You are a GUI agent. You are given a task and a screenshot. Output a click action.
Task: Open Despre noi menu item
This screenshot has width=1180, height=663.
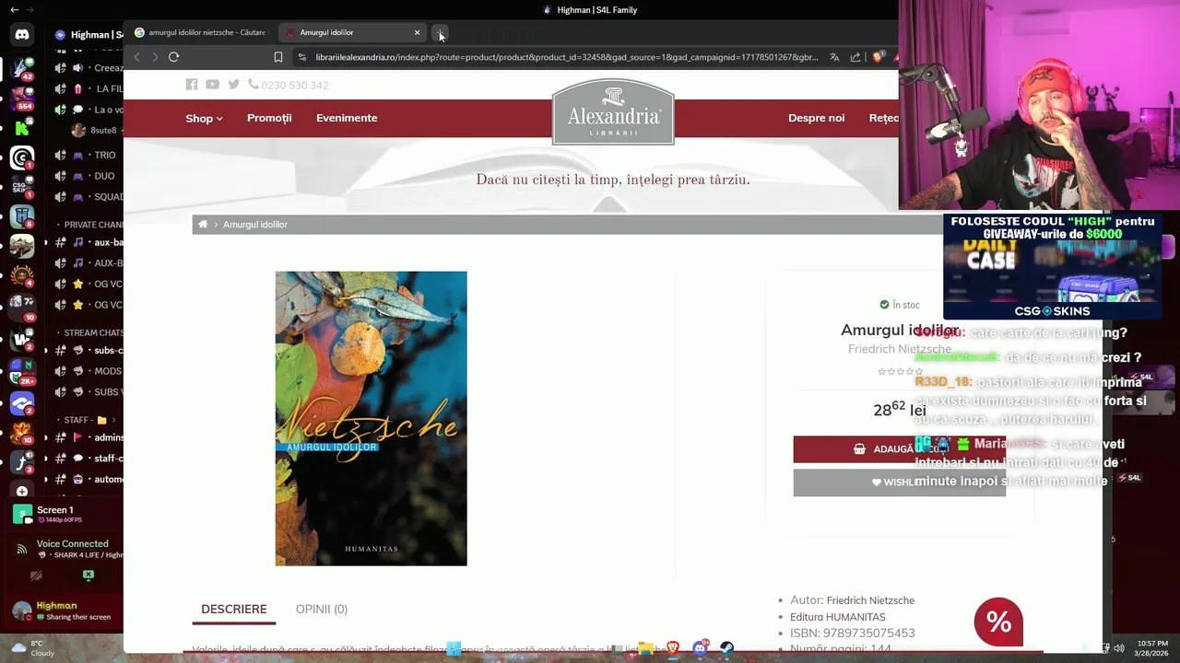(816, 118)
